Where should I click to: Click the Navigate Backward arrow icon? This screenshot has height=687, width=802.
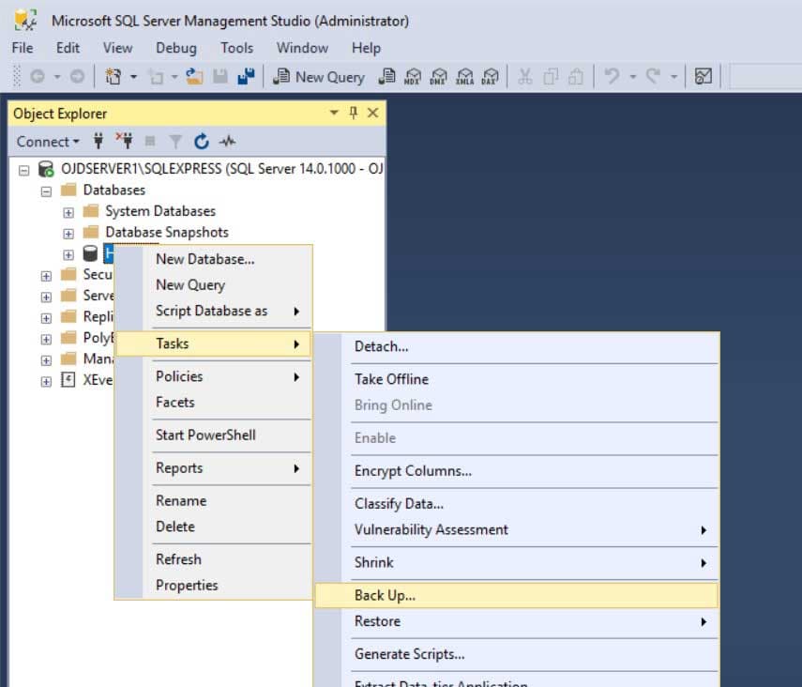(x=38, y=77)
